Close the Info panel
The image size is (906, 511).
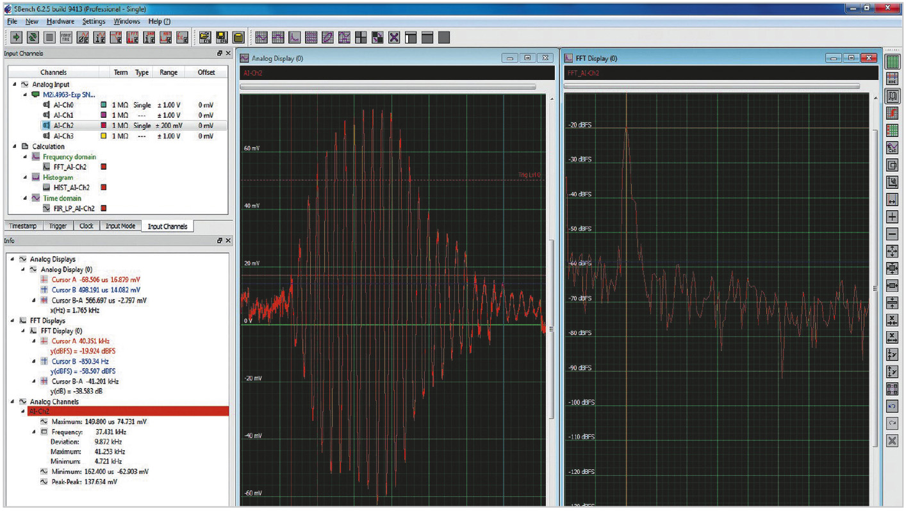[229, 241]
